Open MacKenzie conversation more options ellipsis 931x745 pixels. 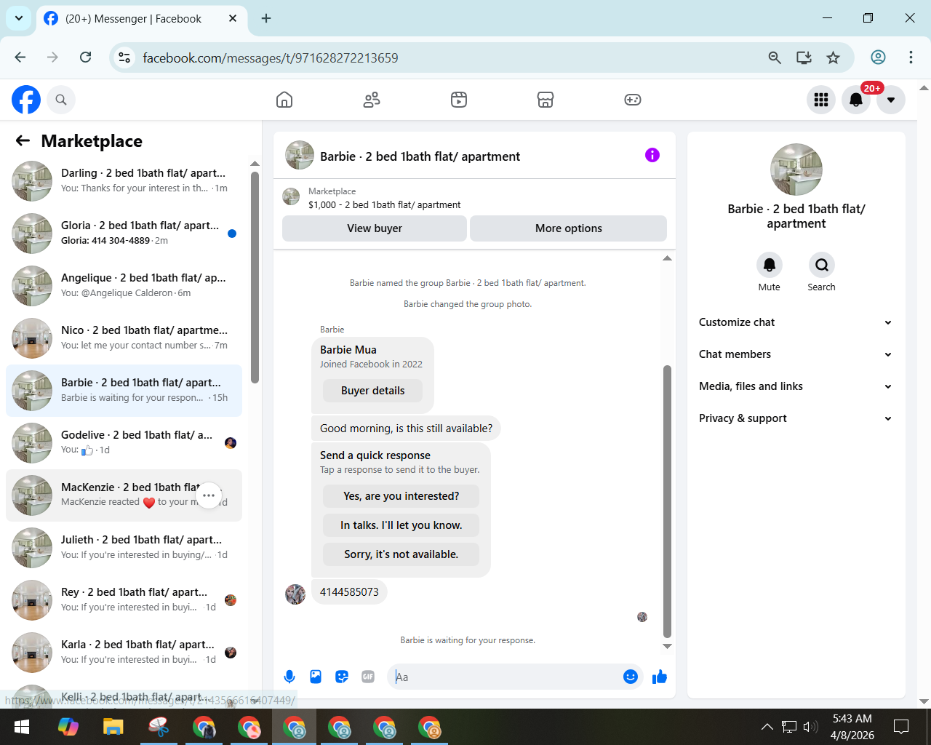click(x=209, y=495)
